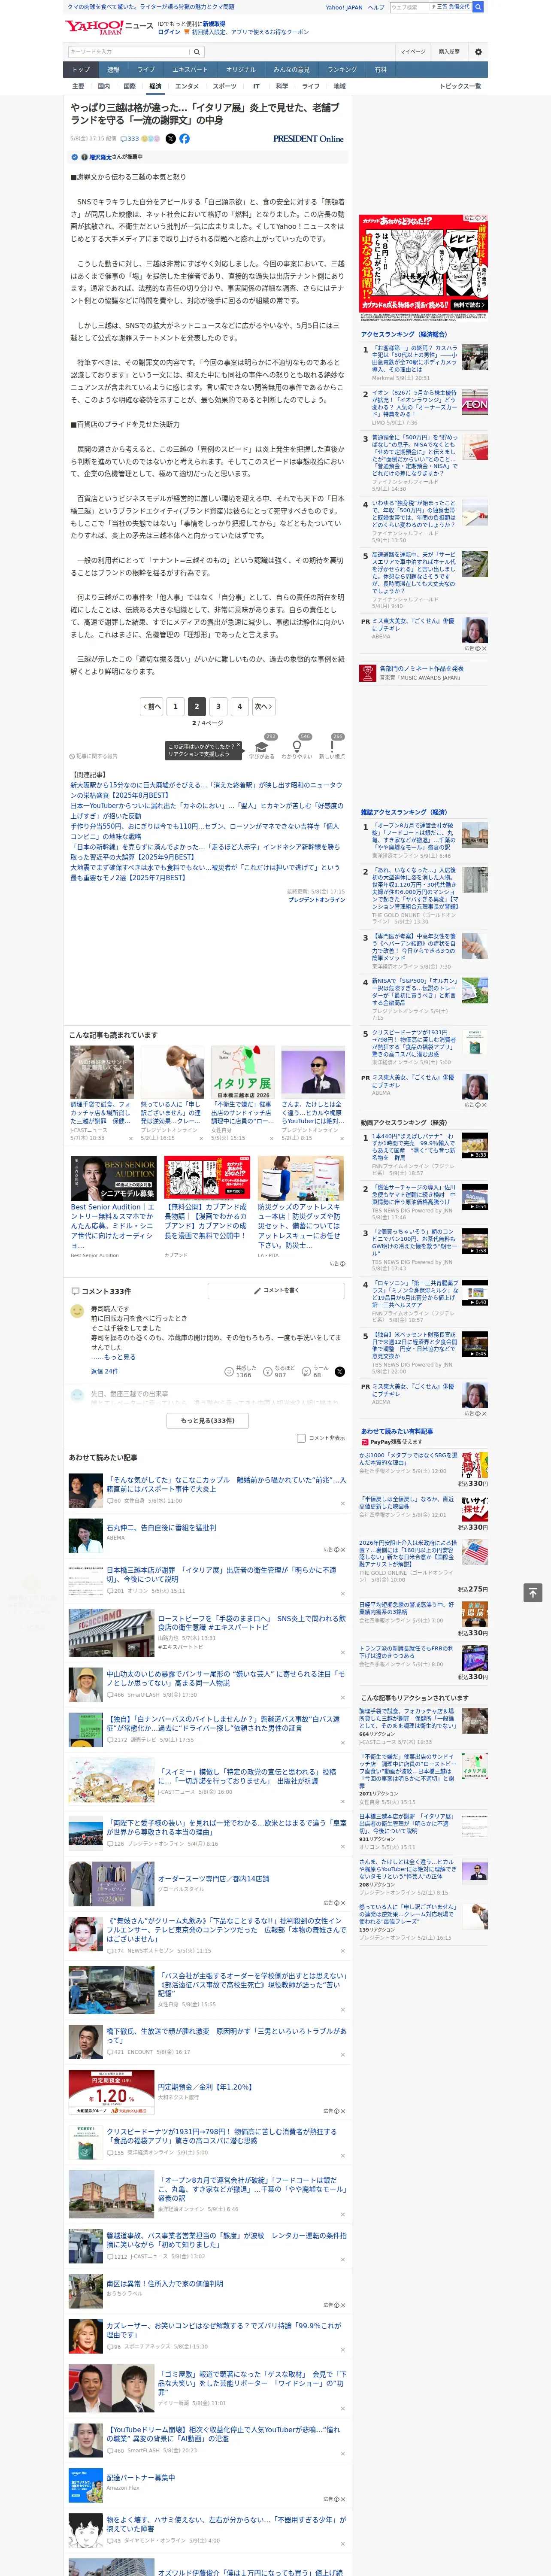Open the みんなの意見 navigation tab

point(292,70)
